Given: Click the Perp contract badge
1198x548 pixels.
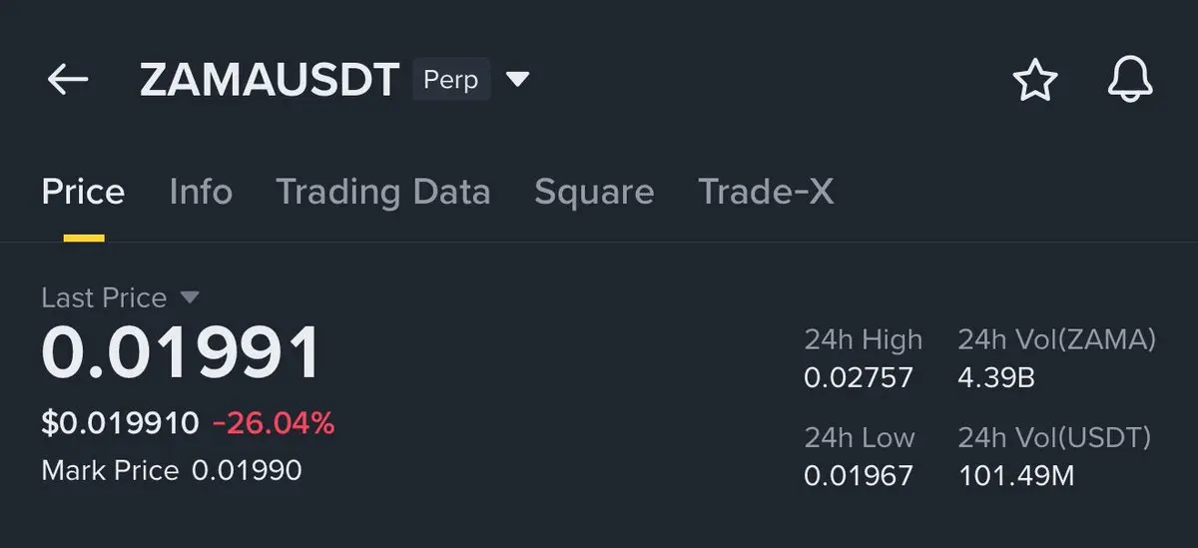Looking at the screenshot, I should [x=451, y=79].
